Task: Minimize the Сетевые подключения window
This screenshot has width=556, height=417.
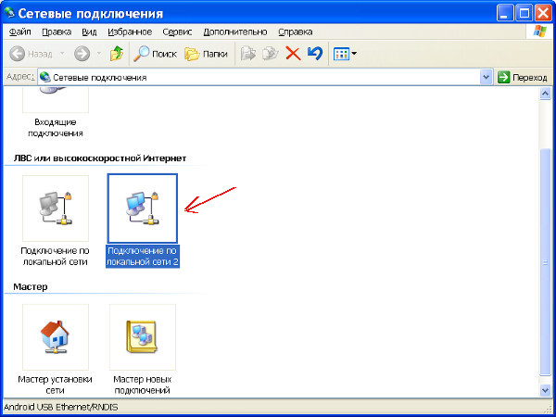Action: (x=505, y=14)
